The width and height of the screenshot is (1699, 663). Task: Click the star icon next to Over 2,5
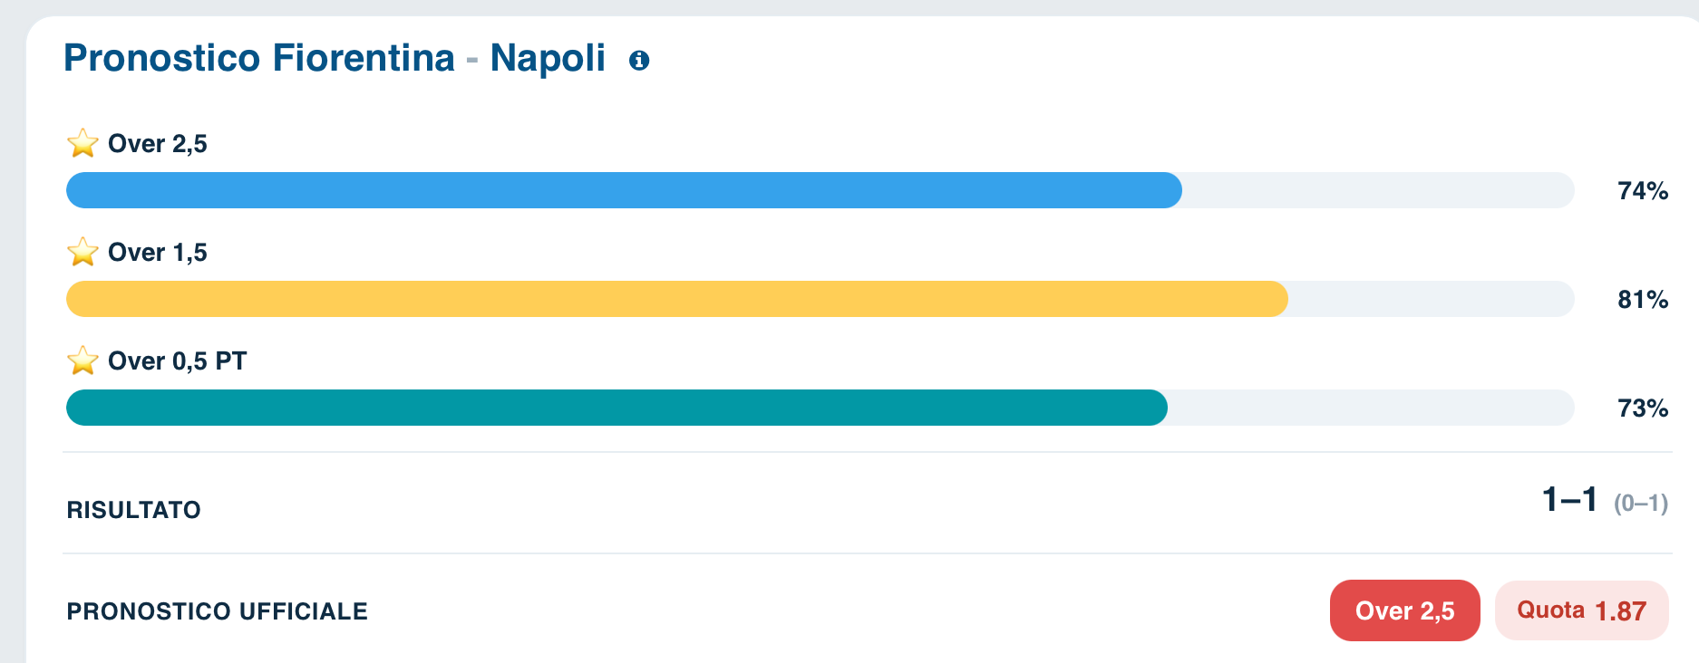click(x=83, y=143)
